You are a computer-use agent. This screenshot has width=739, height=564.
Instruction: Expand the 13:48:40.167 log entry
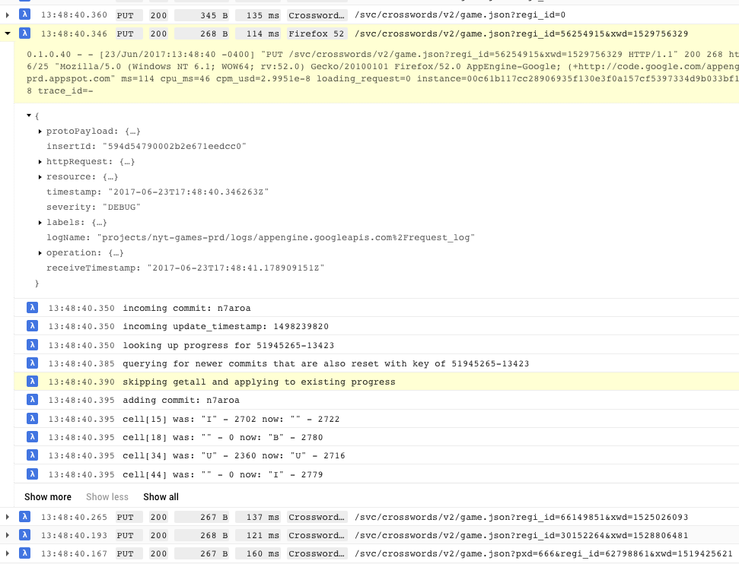pyautogui.click(x=8, y=553)
